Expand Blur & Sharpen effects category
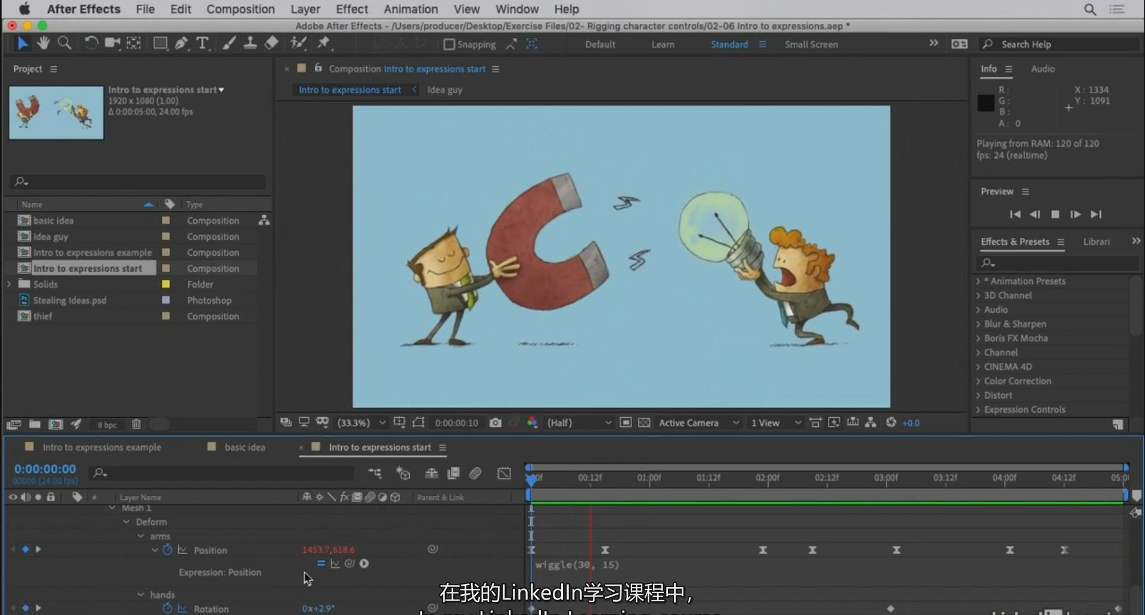The width and height of the screenshot is (1145, 615). [x=978, y=324]
